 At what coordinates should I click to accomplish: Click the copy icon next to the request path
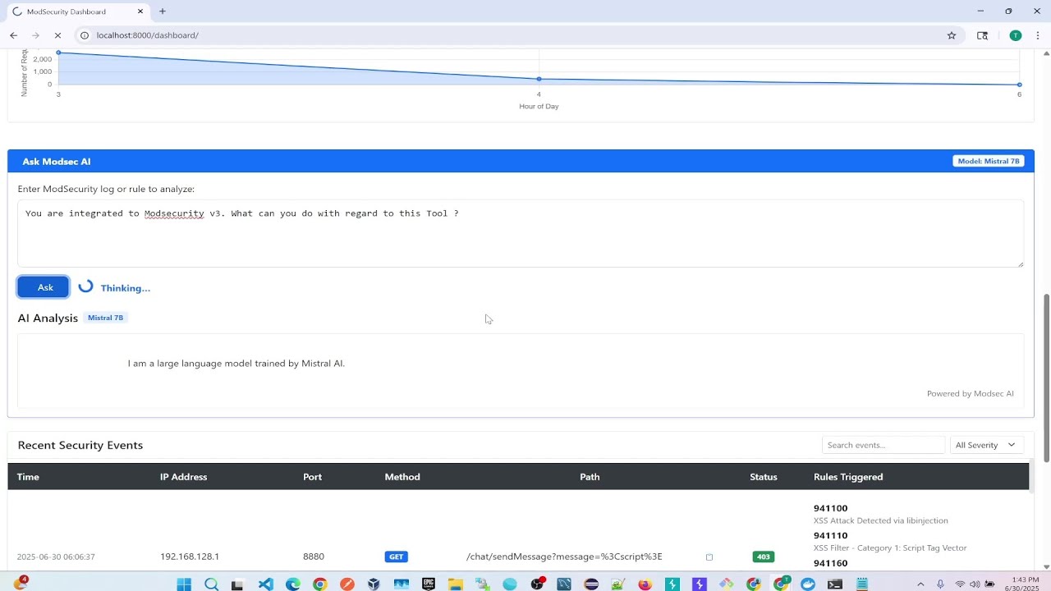[x=709, y=557]
